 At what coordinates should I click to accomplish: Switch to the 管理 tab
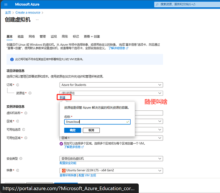click(43, 37)
